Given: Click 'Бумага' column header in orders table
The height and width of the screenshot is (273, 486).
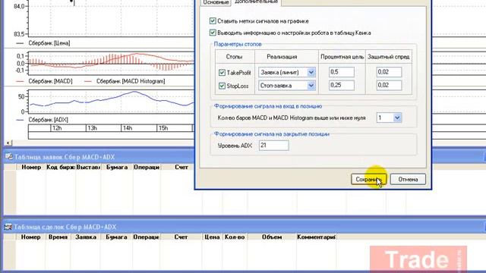Looking at the screenshot, I should (x=117, y=167).
